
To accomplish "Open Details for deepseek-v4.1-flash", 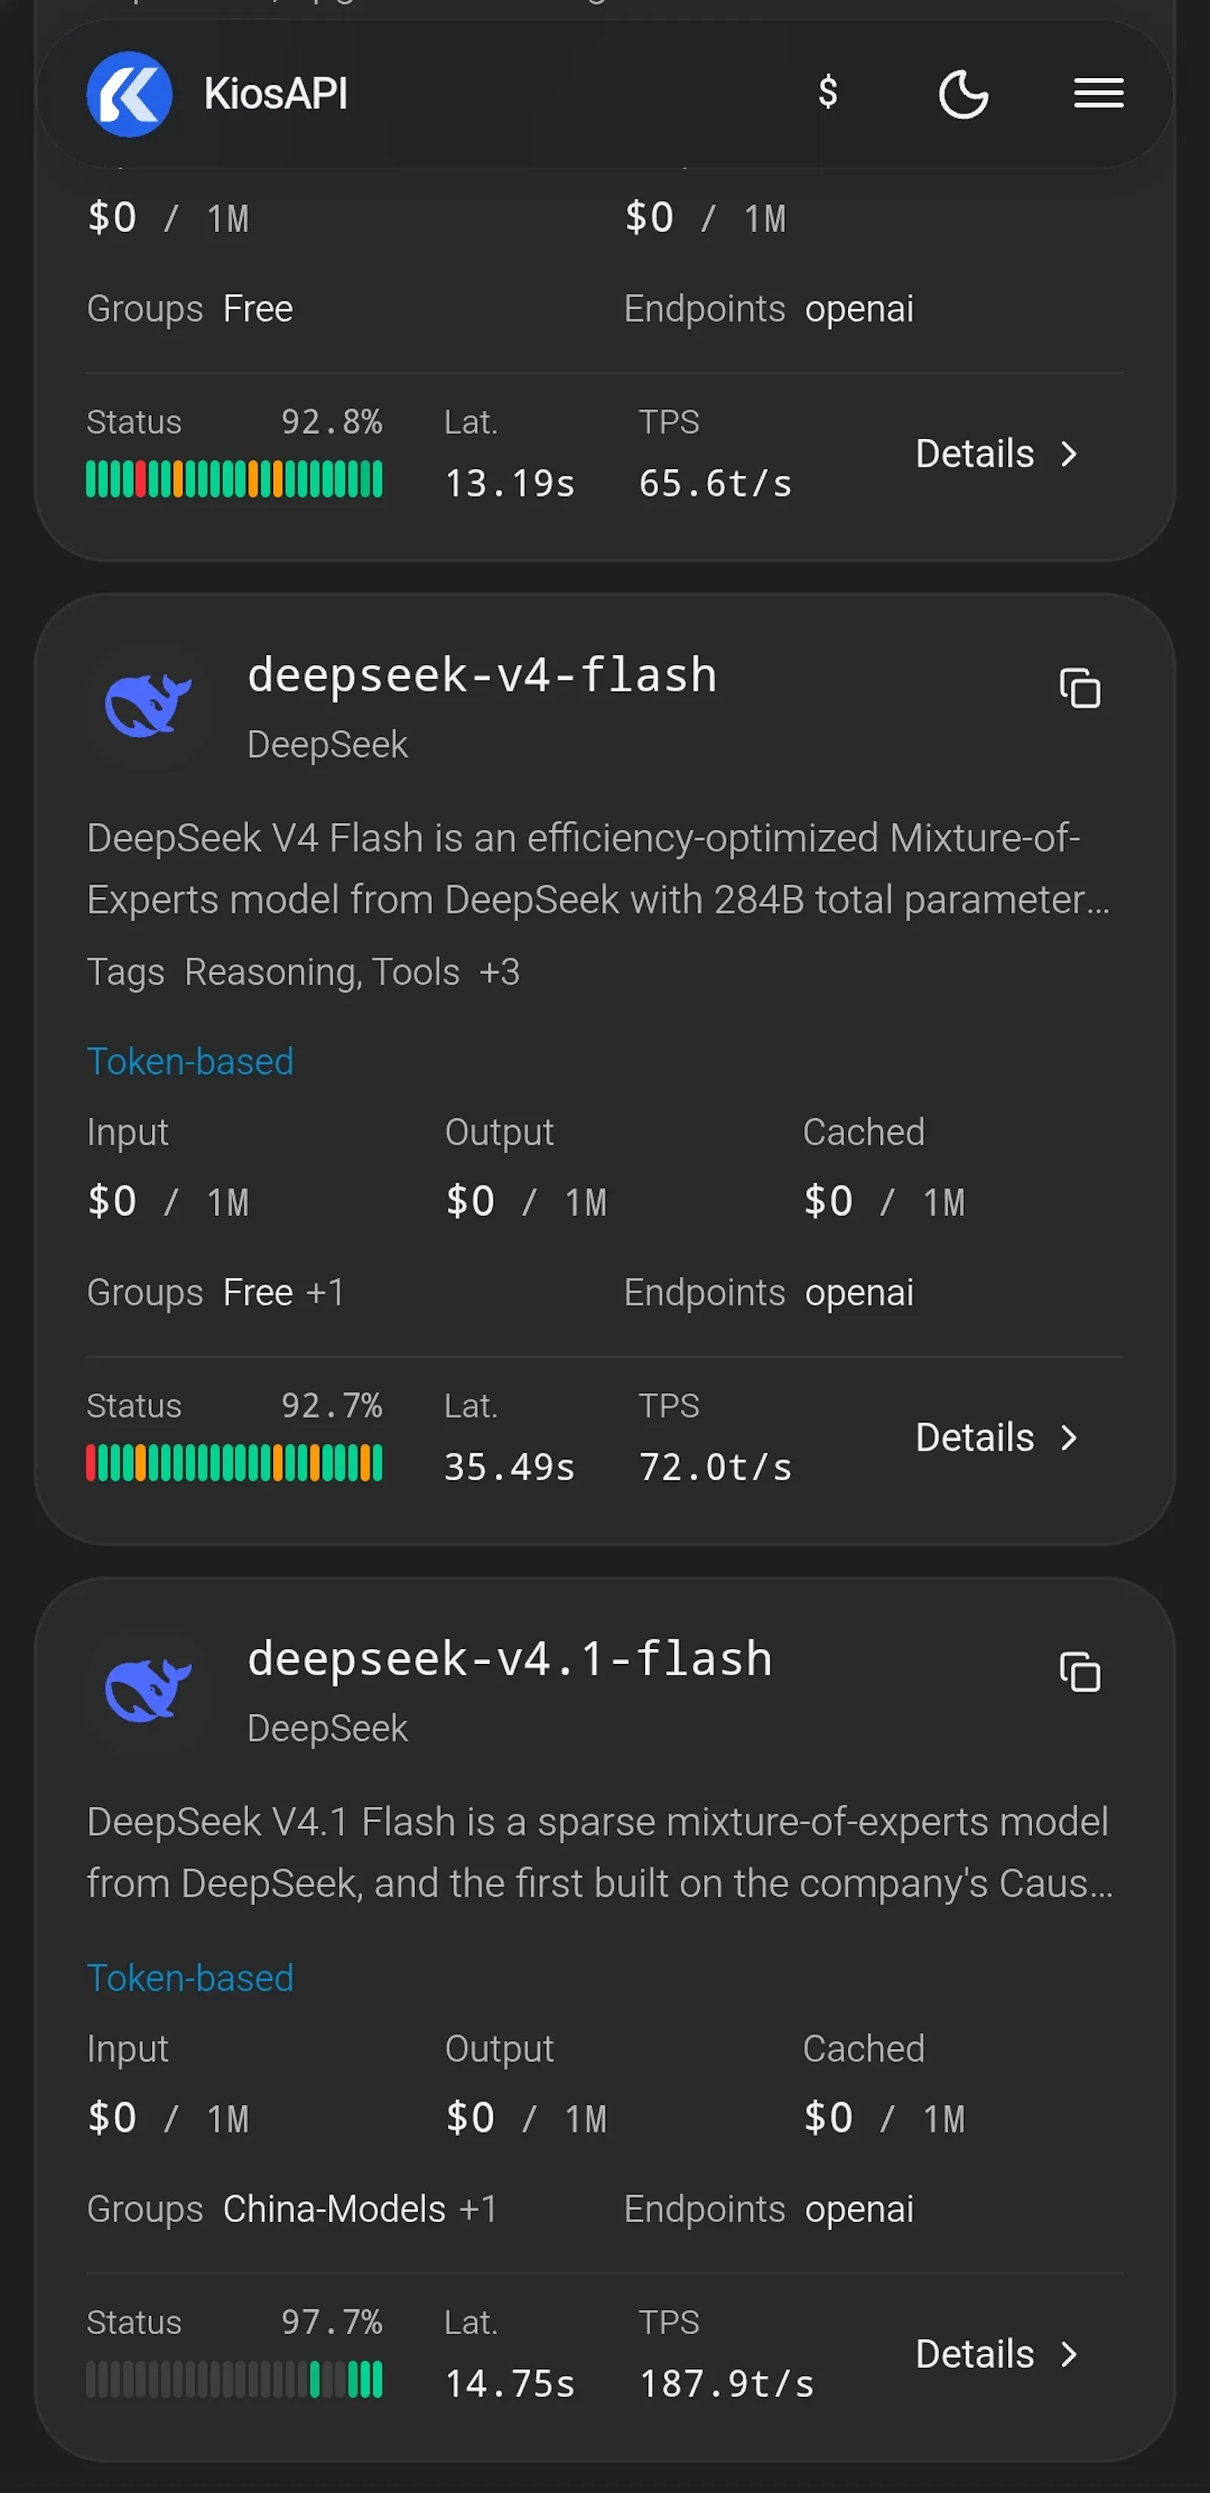I will tap(997, 2354).
